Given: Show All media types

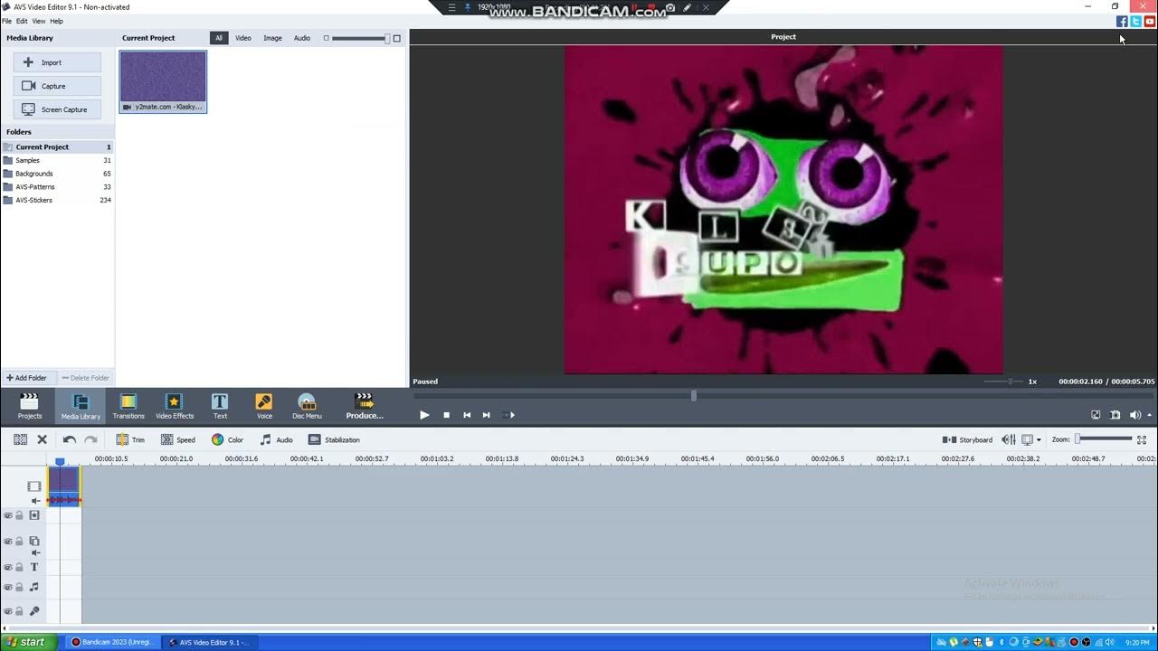Looking at the screenshot, I should click(219, 38).
